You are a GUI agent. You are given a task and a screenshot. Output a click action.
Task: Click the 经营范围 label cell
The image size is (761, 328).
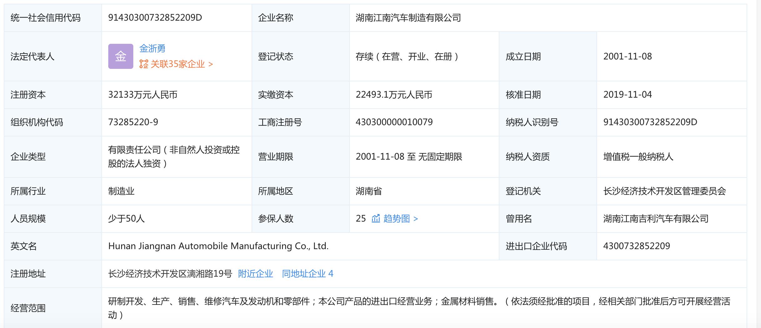[53, 308]
